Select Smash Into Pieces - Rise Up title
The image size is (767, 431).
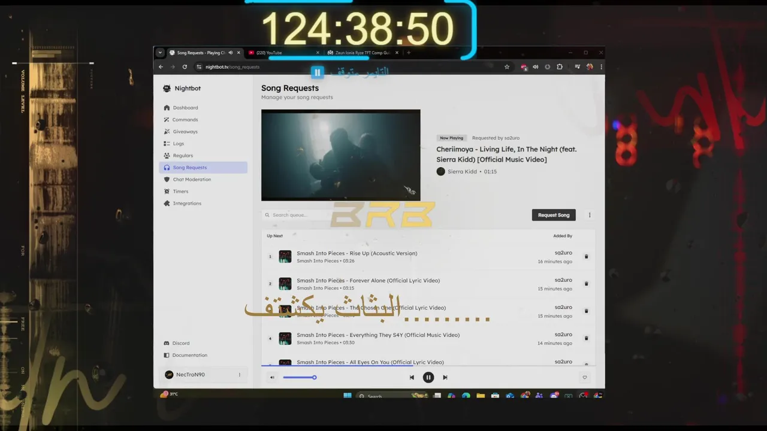click(357, 253)
